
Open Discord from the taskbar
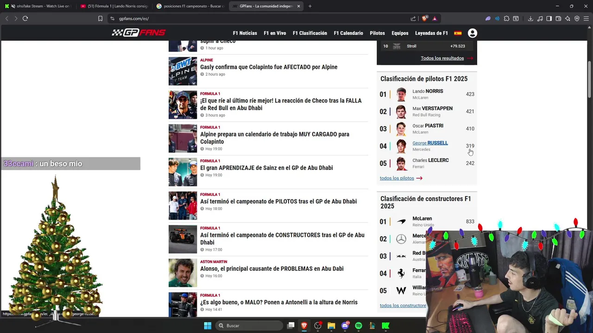click(x=345, y=326)
